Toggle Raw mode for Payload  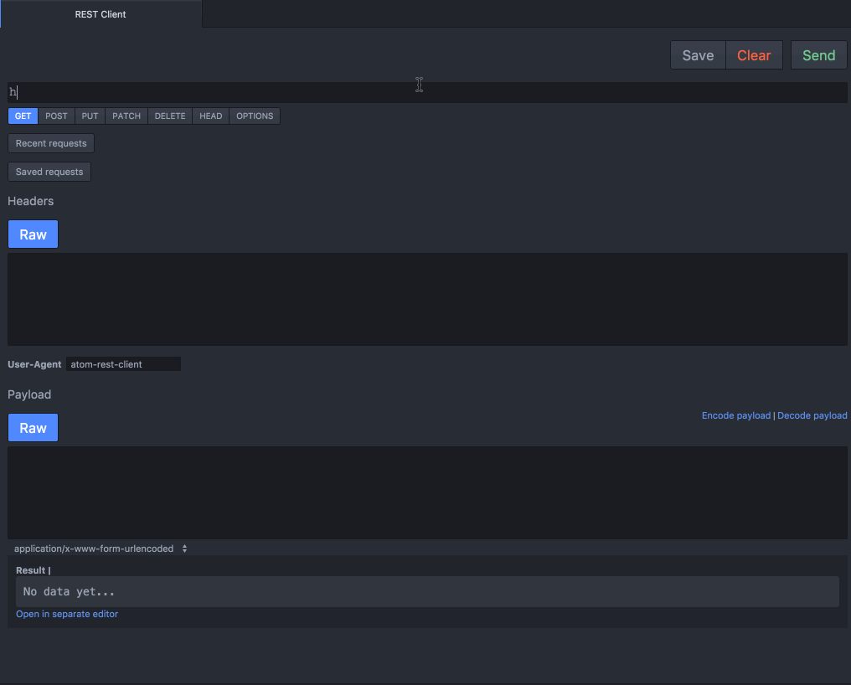(x=33, y=427)
